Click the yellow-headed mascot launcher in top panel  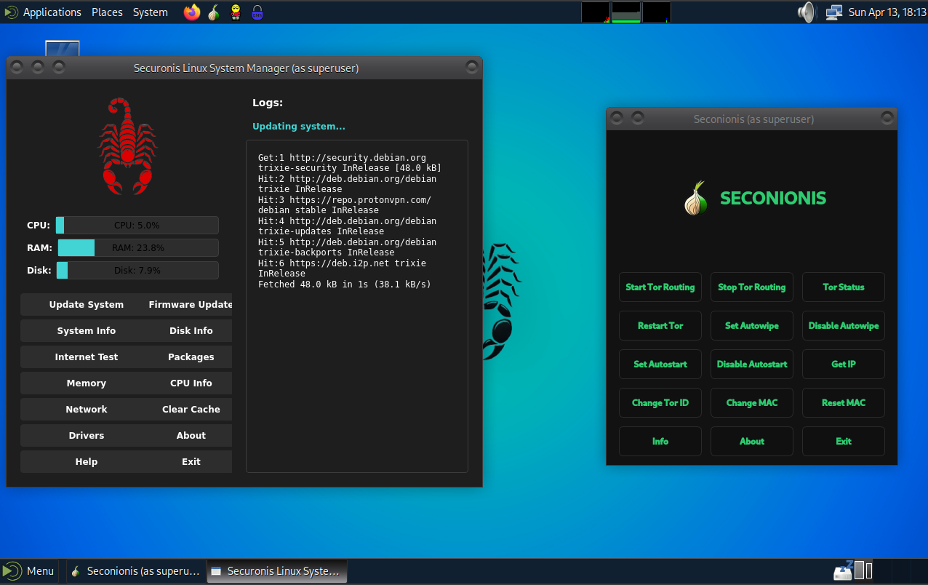click(x=236, y=12)
